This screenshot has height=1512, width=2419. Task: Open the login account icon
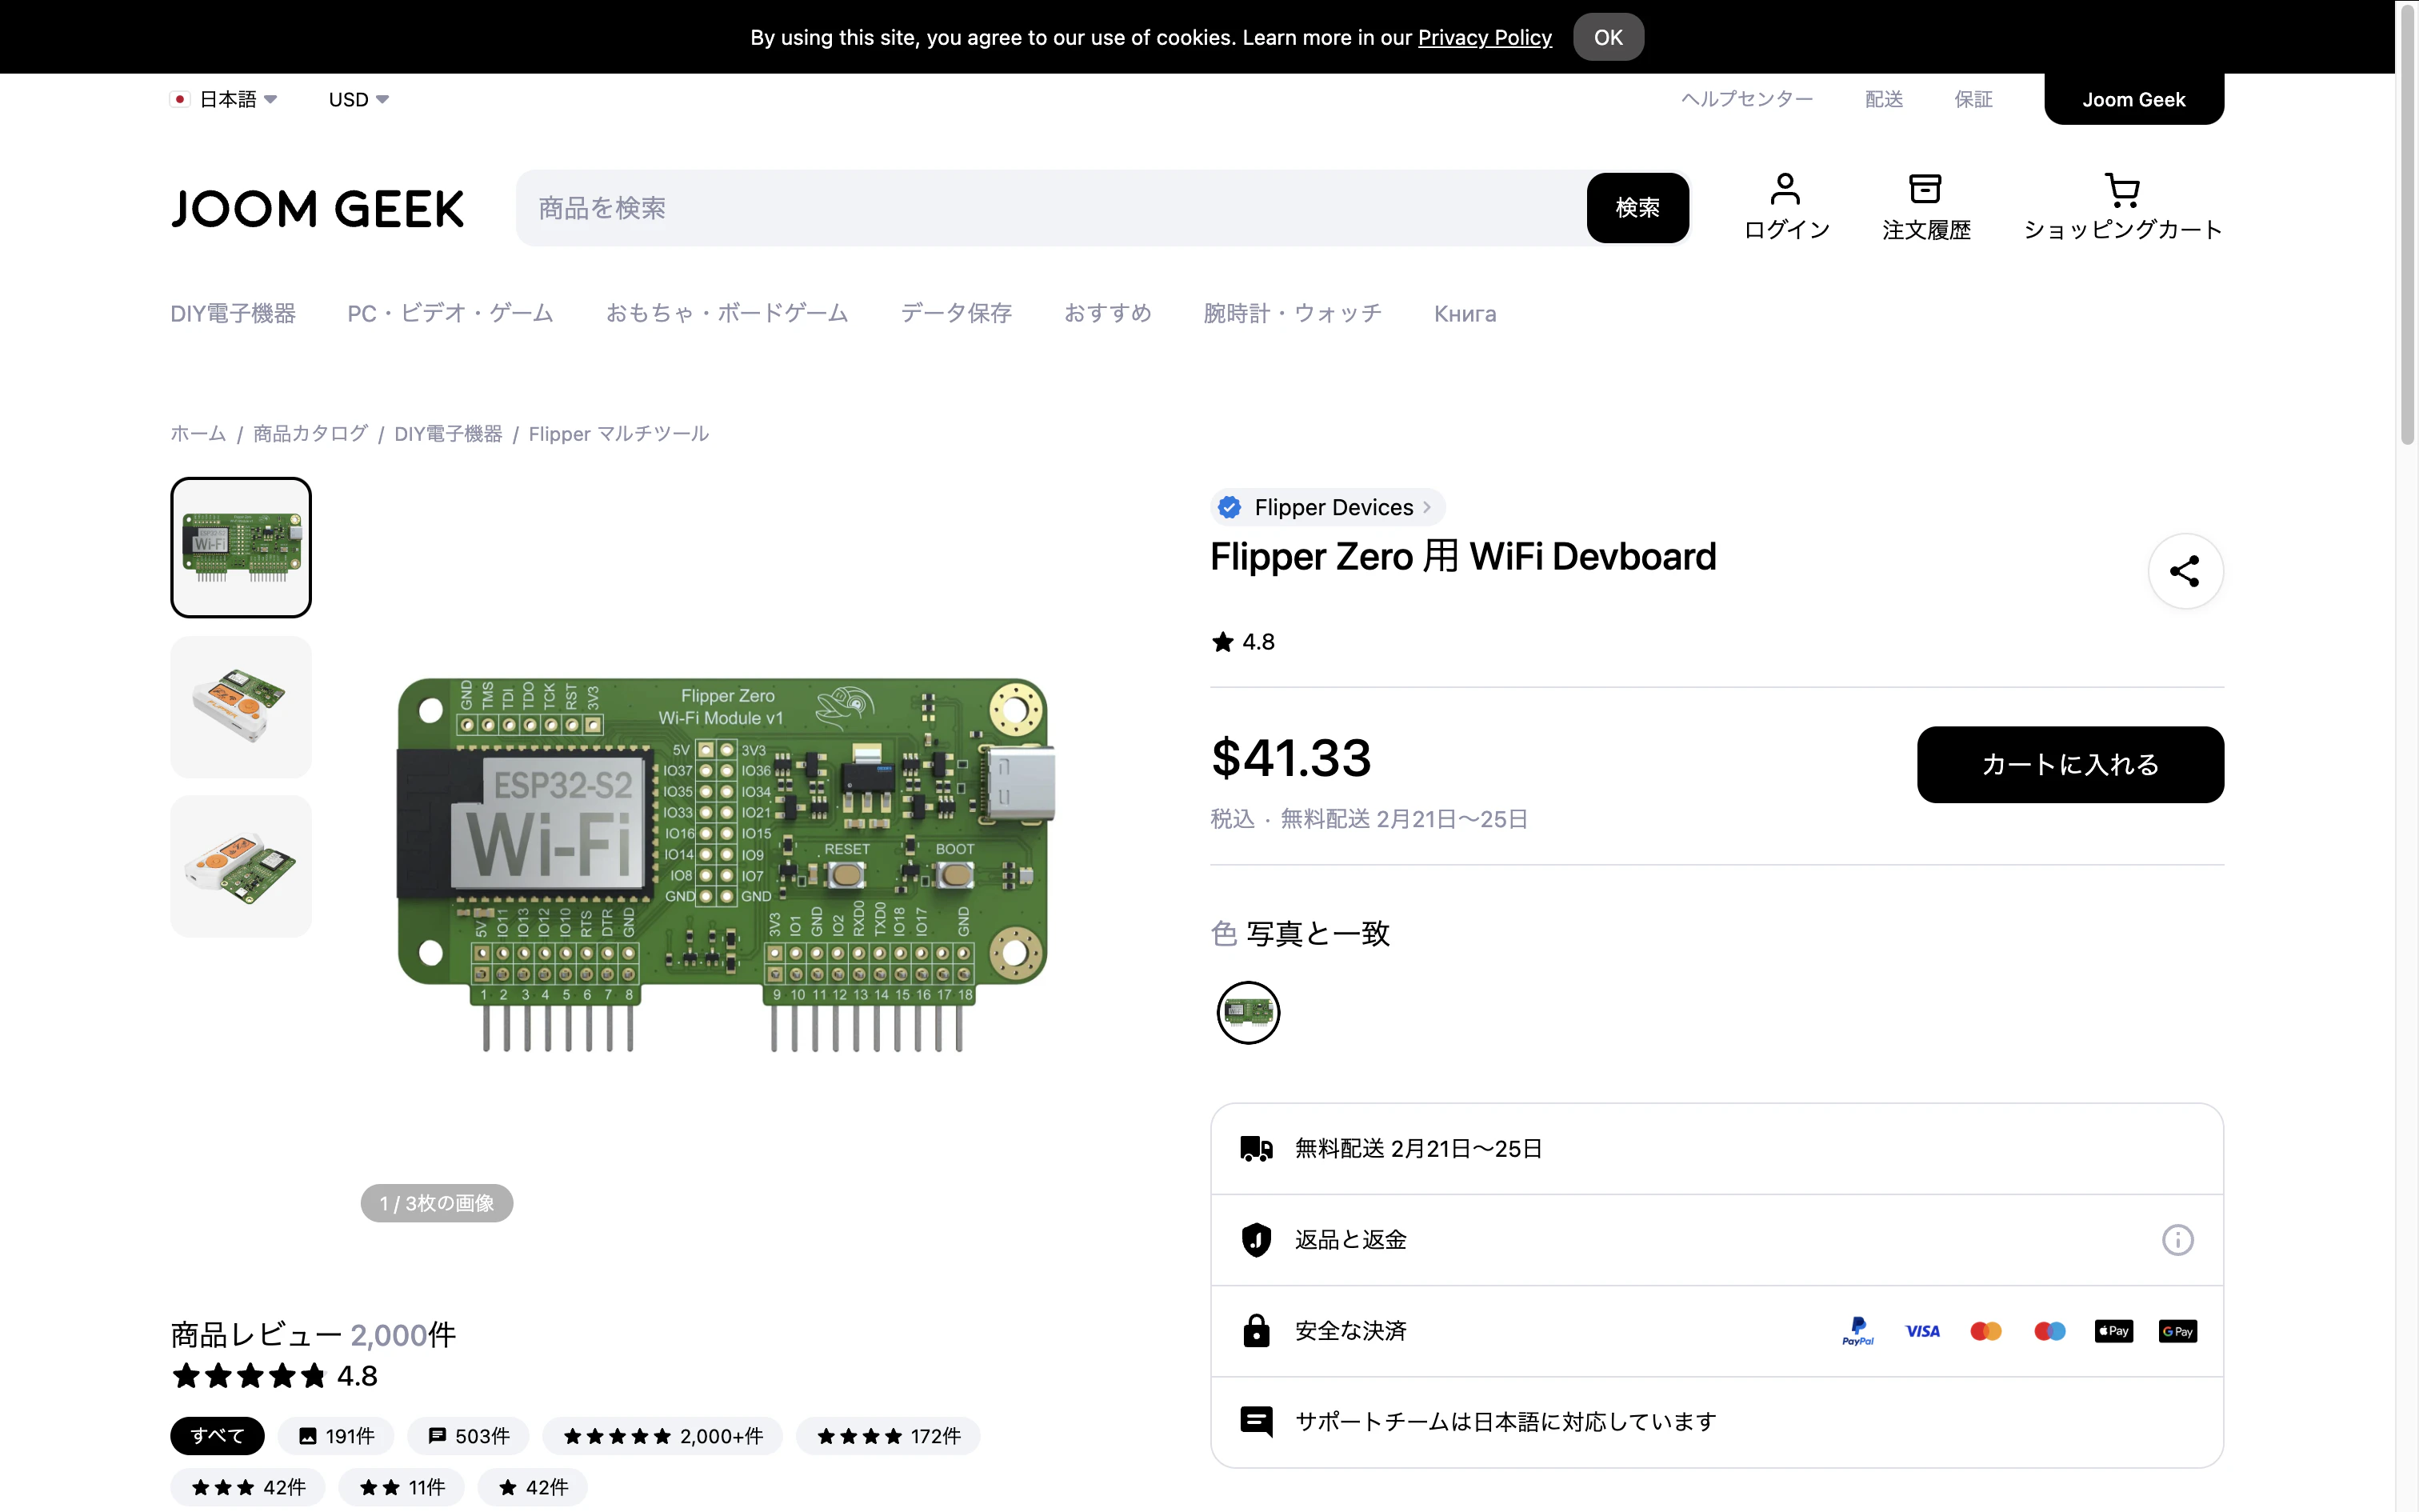pos(1785,189)
